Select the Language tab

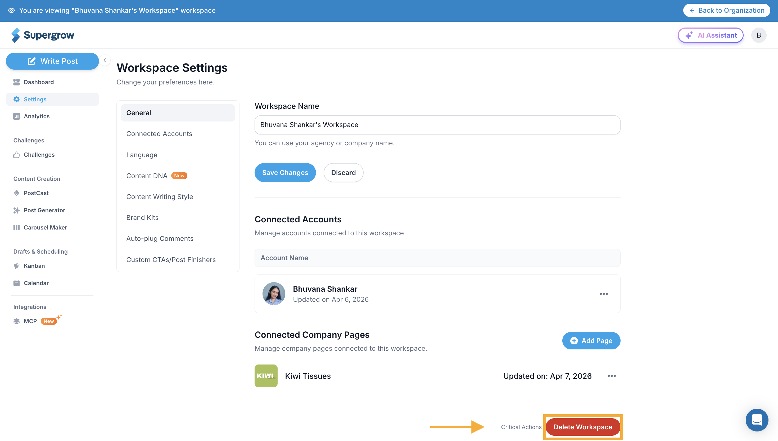178,155
